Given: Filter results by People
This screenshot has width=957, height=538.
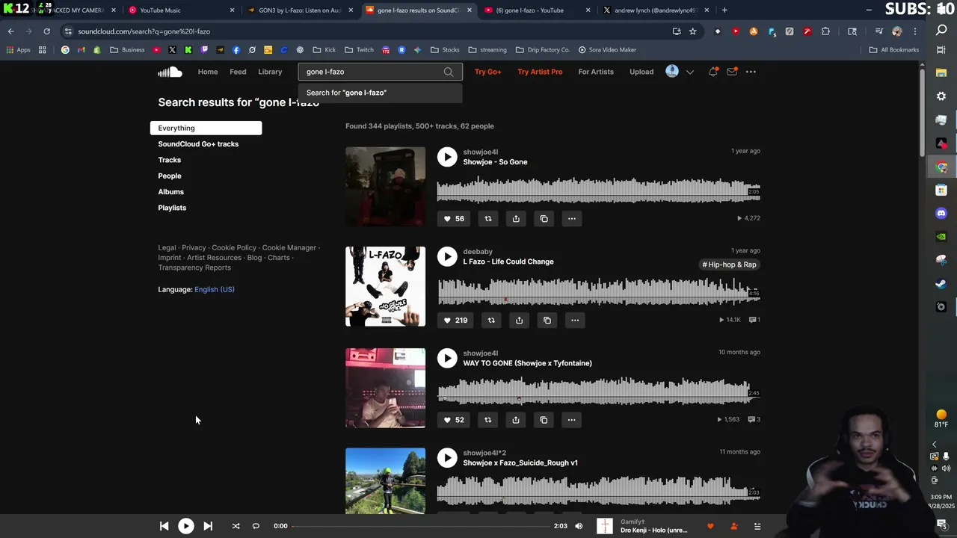Looking at the screenshot, I should (170, 176).
